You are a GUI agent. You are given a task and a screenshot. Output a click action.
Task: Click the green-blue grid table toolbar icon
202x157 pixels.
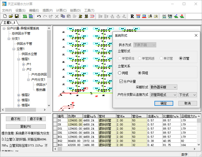coord(31,16)
